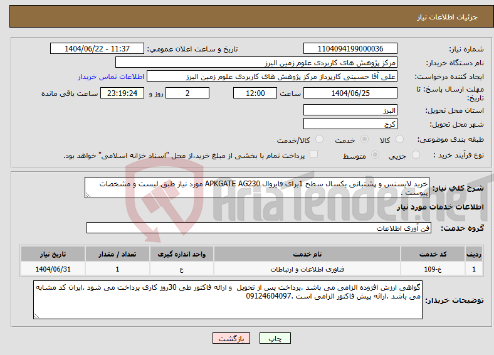Click the service group field فن آوری اطلاعات
The width and height of the screenshot is (494, 355).
259,228
